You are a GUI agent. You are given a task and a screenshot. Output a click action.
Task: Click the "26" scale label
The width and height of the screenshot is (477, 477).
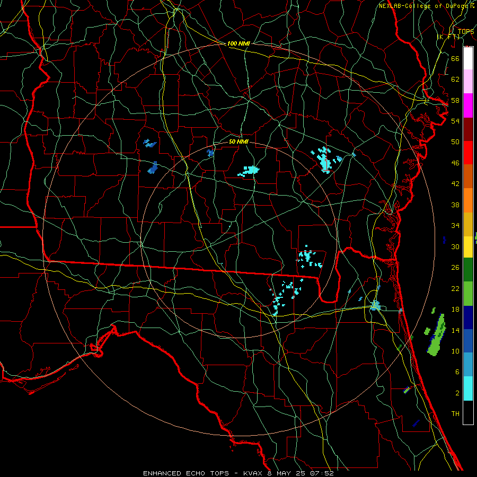click(x=455, y=268)
